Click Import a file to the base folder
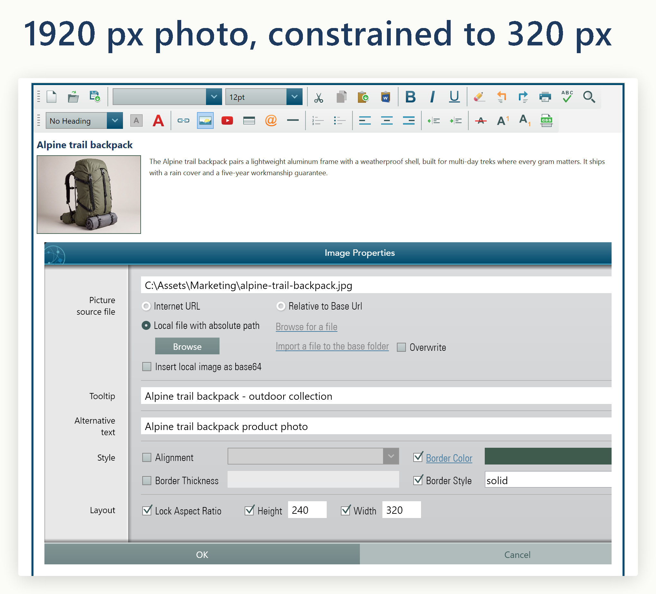 (332, 346)
